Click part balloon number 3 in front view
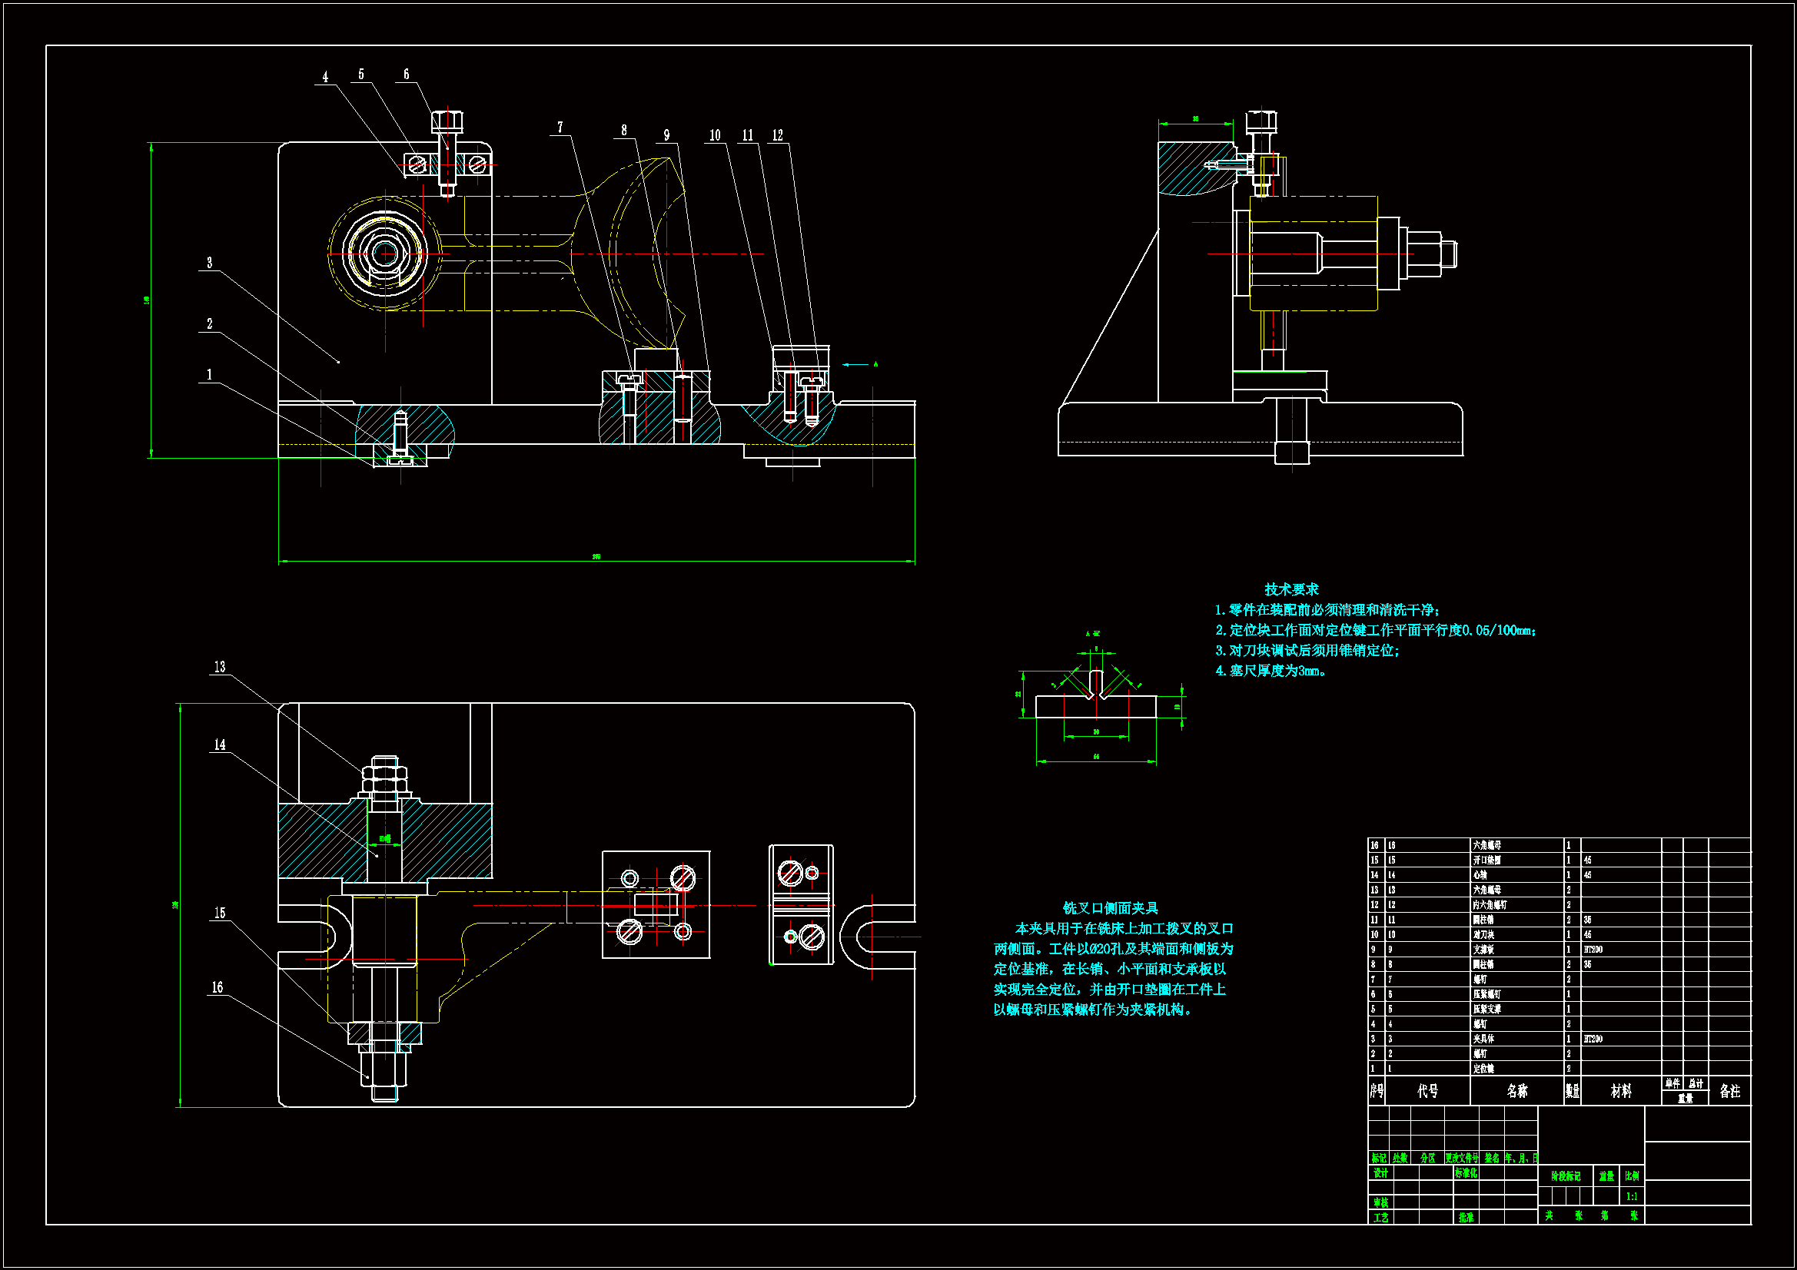Image resolution: width=1797 pixels, height=1270 pixels. [x=209, y=263]
